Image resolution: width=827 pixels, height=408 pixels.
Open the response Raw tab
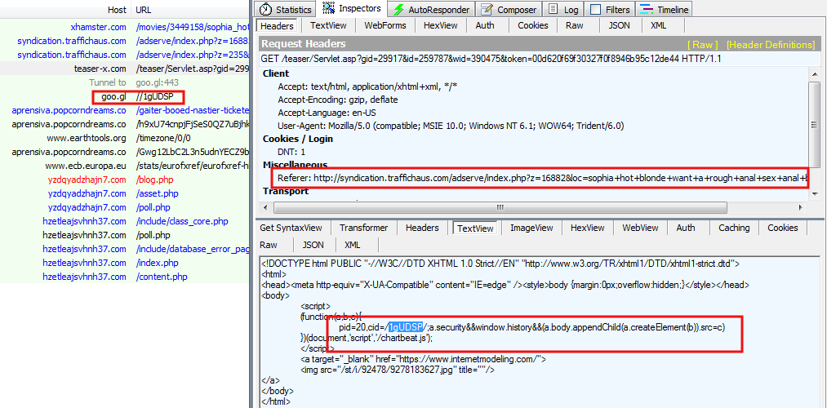coord(268,245)
